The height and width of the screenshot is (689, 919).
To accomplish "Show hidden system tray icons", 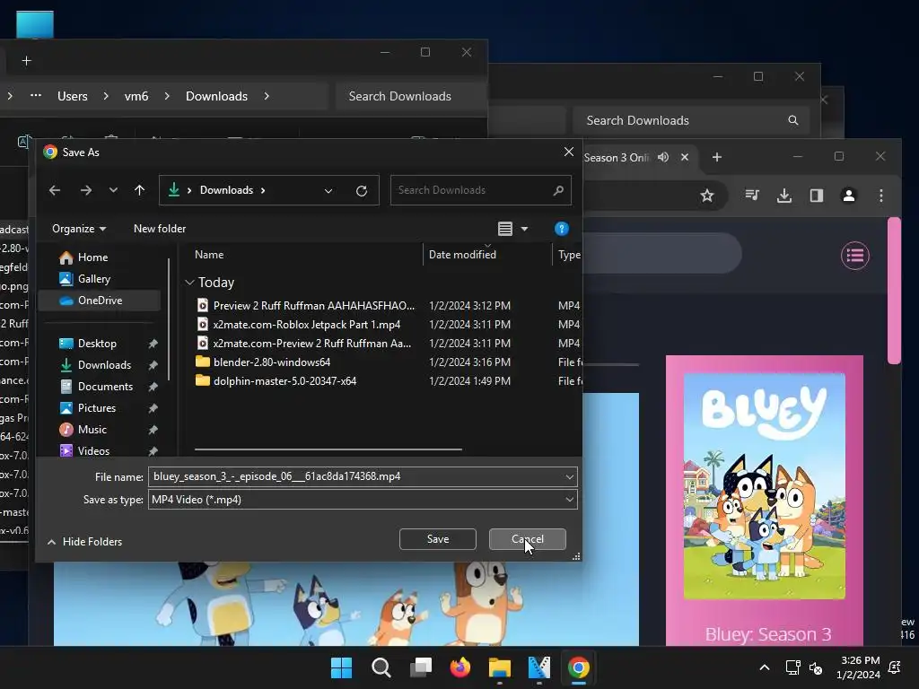I will pyautogui.click(x=765, y=667).
